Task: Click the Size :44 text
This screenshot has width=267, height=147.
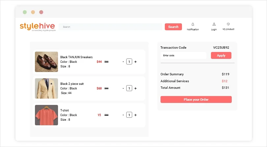Action: click(x=66, y=93)
